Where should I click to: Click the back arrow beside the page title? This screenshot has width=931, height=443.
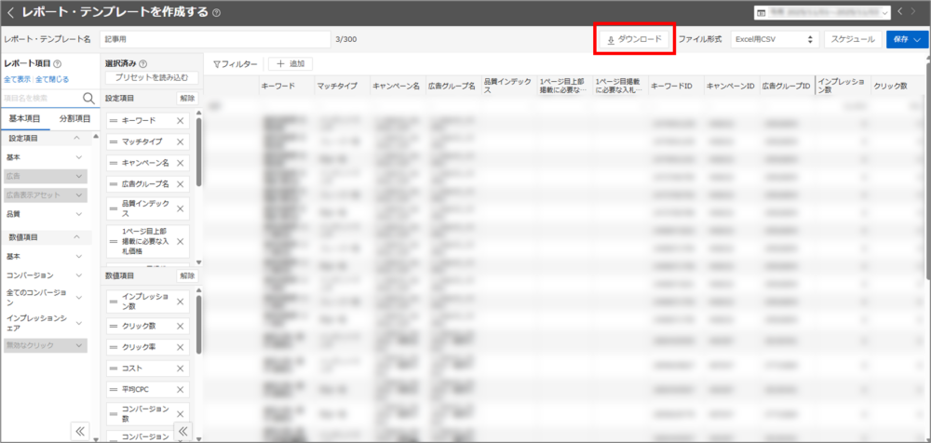(x=10, y=13)
